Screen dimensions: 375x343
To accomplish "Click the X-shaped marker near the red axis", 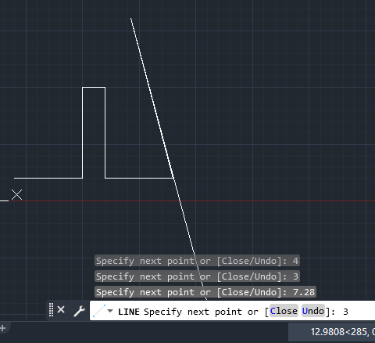I will pyautogui.click(x=17, y=195).
